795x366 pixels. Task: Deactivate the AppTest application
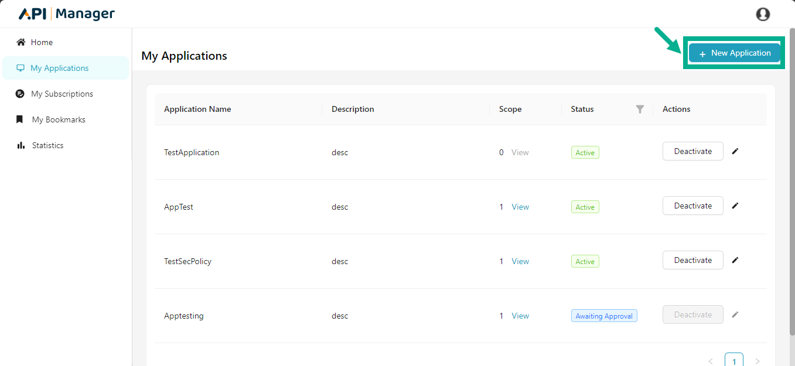[x=692, y=206]
